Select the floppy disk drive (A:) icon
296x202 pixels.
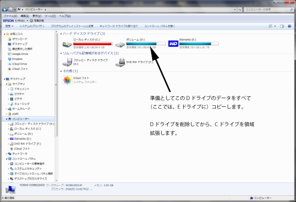click(x=67, y=62)
